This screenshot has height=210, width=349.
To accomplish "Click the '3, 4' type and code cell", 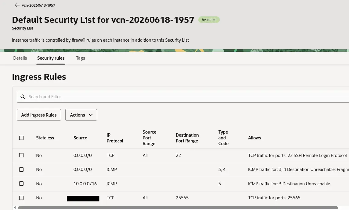I will (222, 170).
